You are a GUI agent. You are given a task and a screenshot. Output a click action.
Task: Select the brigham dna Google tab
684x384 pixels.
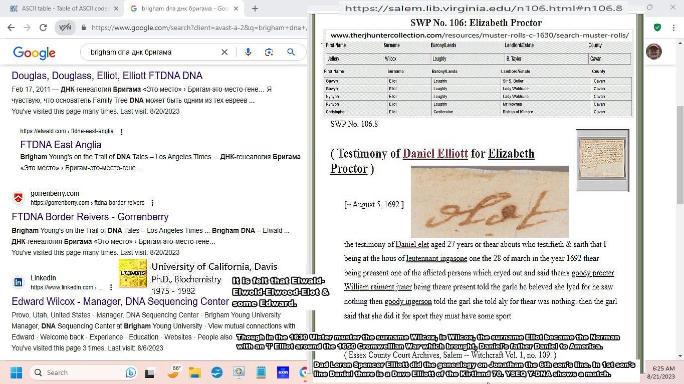[x=184, y=9]
